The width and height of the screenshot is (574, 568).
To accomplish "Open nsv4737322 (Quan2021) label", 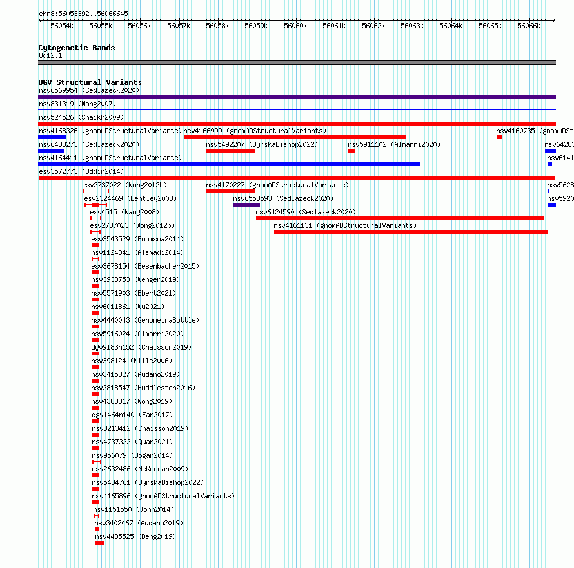I will tap(132, 442).
